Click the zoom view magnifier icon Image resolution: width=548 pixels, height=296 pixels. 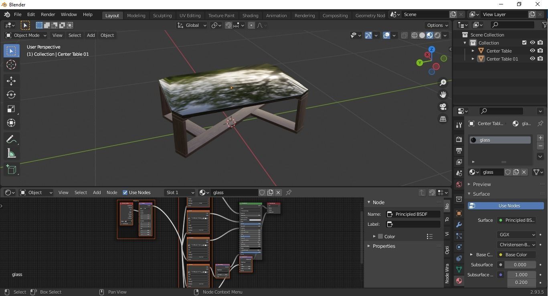(443, 82)
